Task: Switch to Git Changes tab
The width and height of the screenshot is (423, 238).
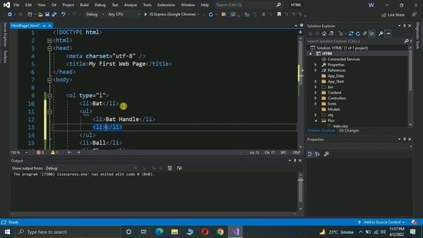Action: click(x=349, y=131)
